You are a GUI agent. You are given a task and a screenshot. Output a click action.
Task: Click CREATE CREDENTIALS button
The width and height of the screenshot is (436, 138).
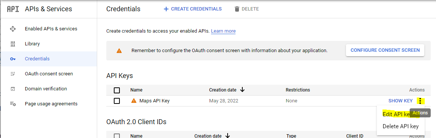pyautogui.click(x=193, y=9)
